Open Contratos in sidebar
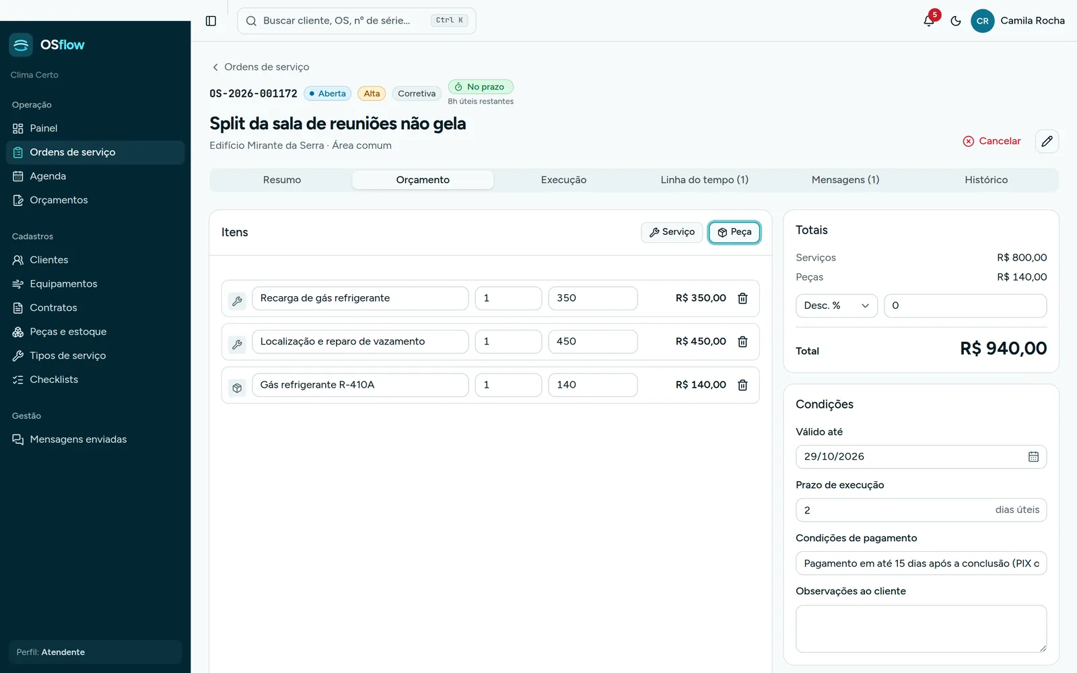Viewport: 1077px width, 673px height. click(x=96, y=308)
